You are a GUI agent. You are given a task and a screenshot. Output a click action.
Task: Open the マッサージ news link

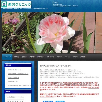[x=13, y=78]
